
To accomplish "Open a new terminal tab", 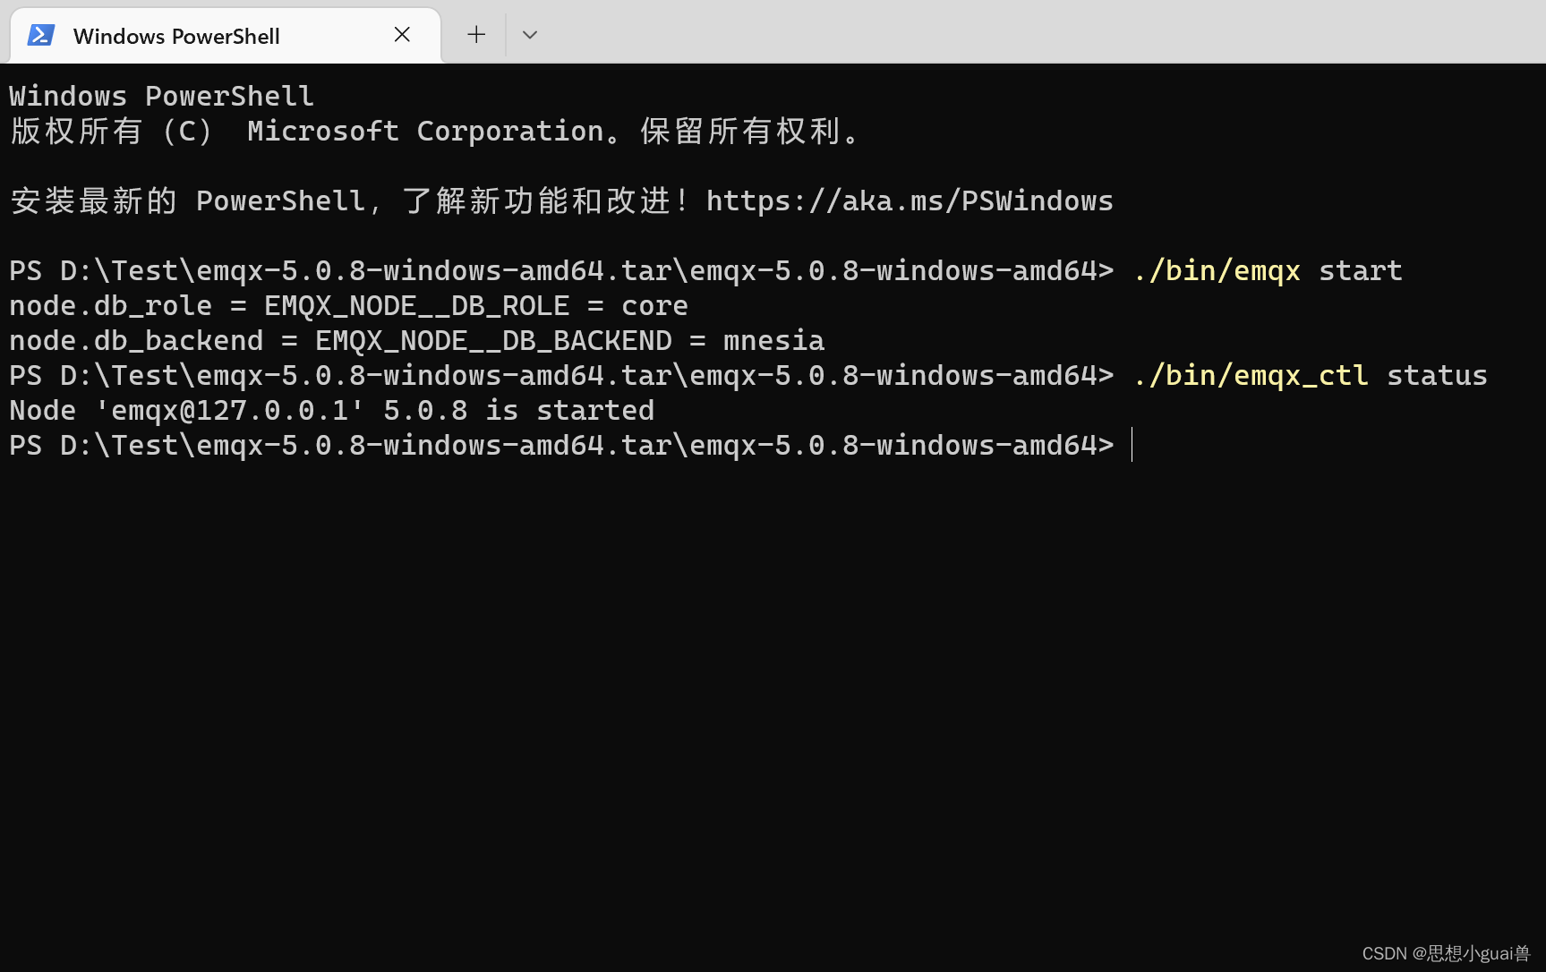I will coord(475,34).
